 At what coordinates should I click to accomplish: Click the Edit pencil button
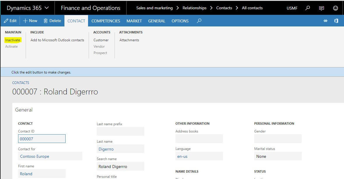[x=10, y=21]
